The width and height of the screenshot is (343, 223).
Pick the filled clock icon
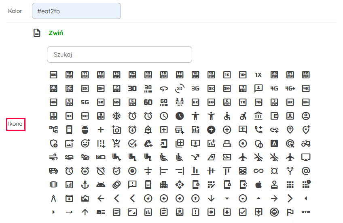[x=180, y=116]
